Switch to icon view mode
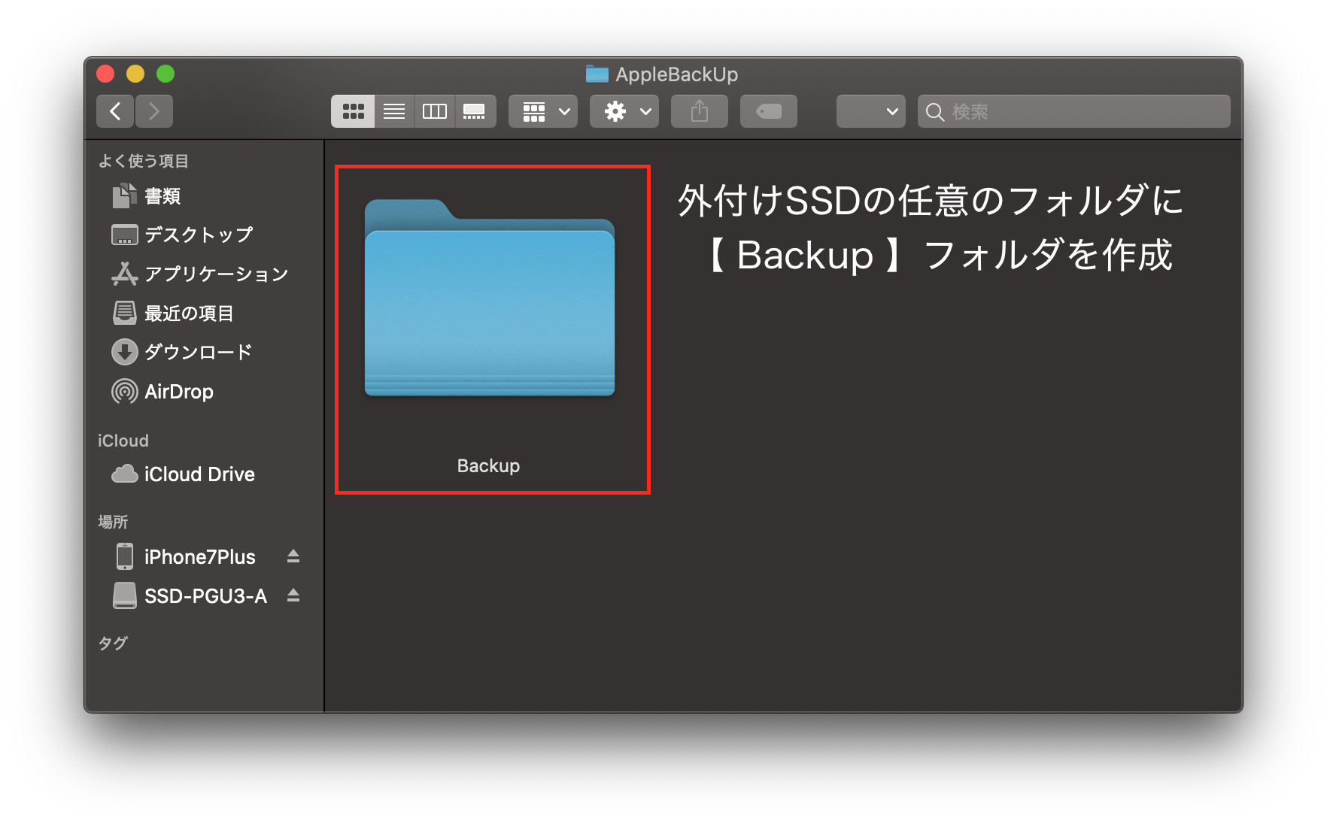 (x=353, y=111)
